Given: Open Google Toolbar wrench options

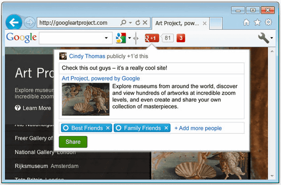Looking at the screenshot, I should click(263, 38).
